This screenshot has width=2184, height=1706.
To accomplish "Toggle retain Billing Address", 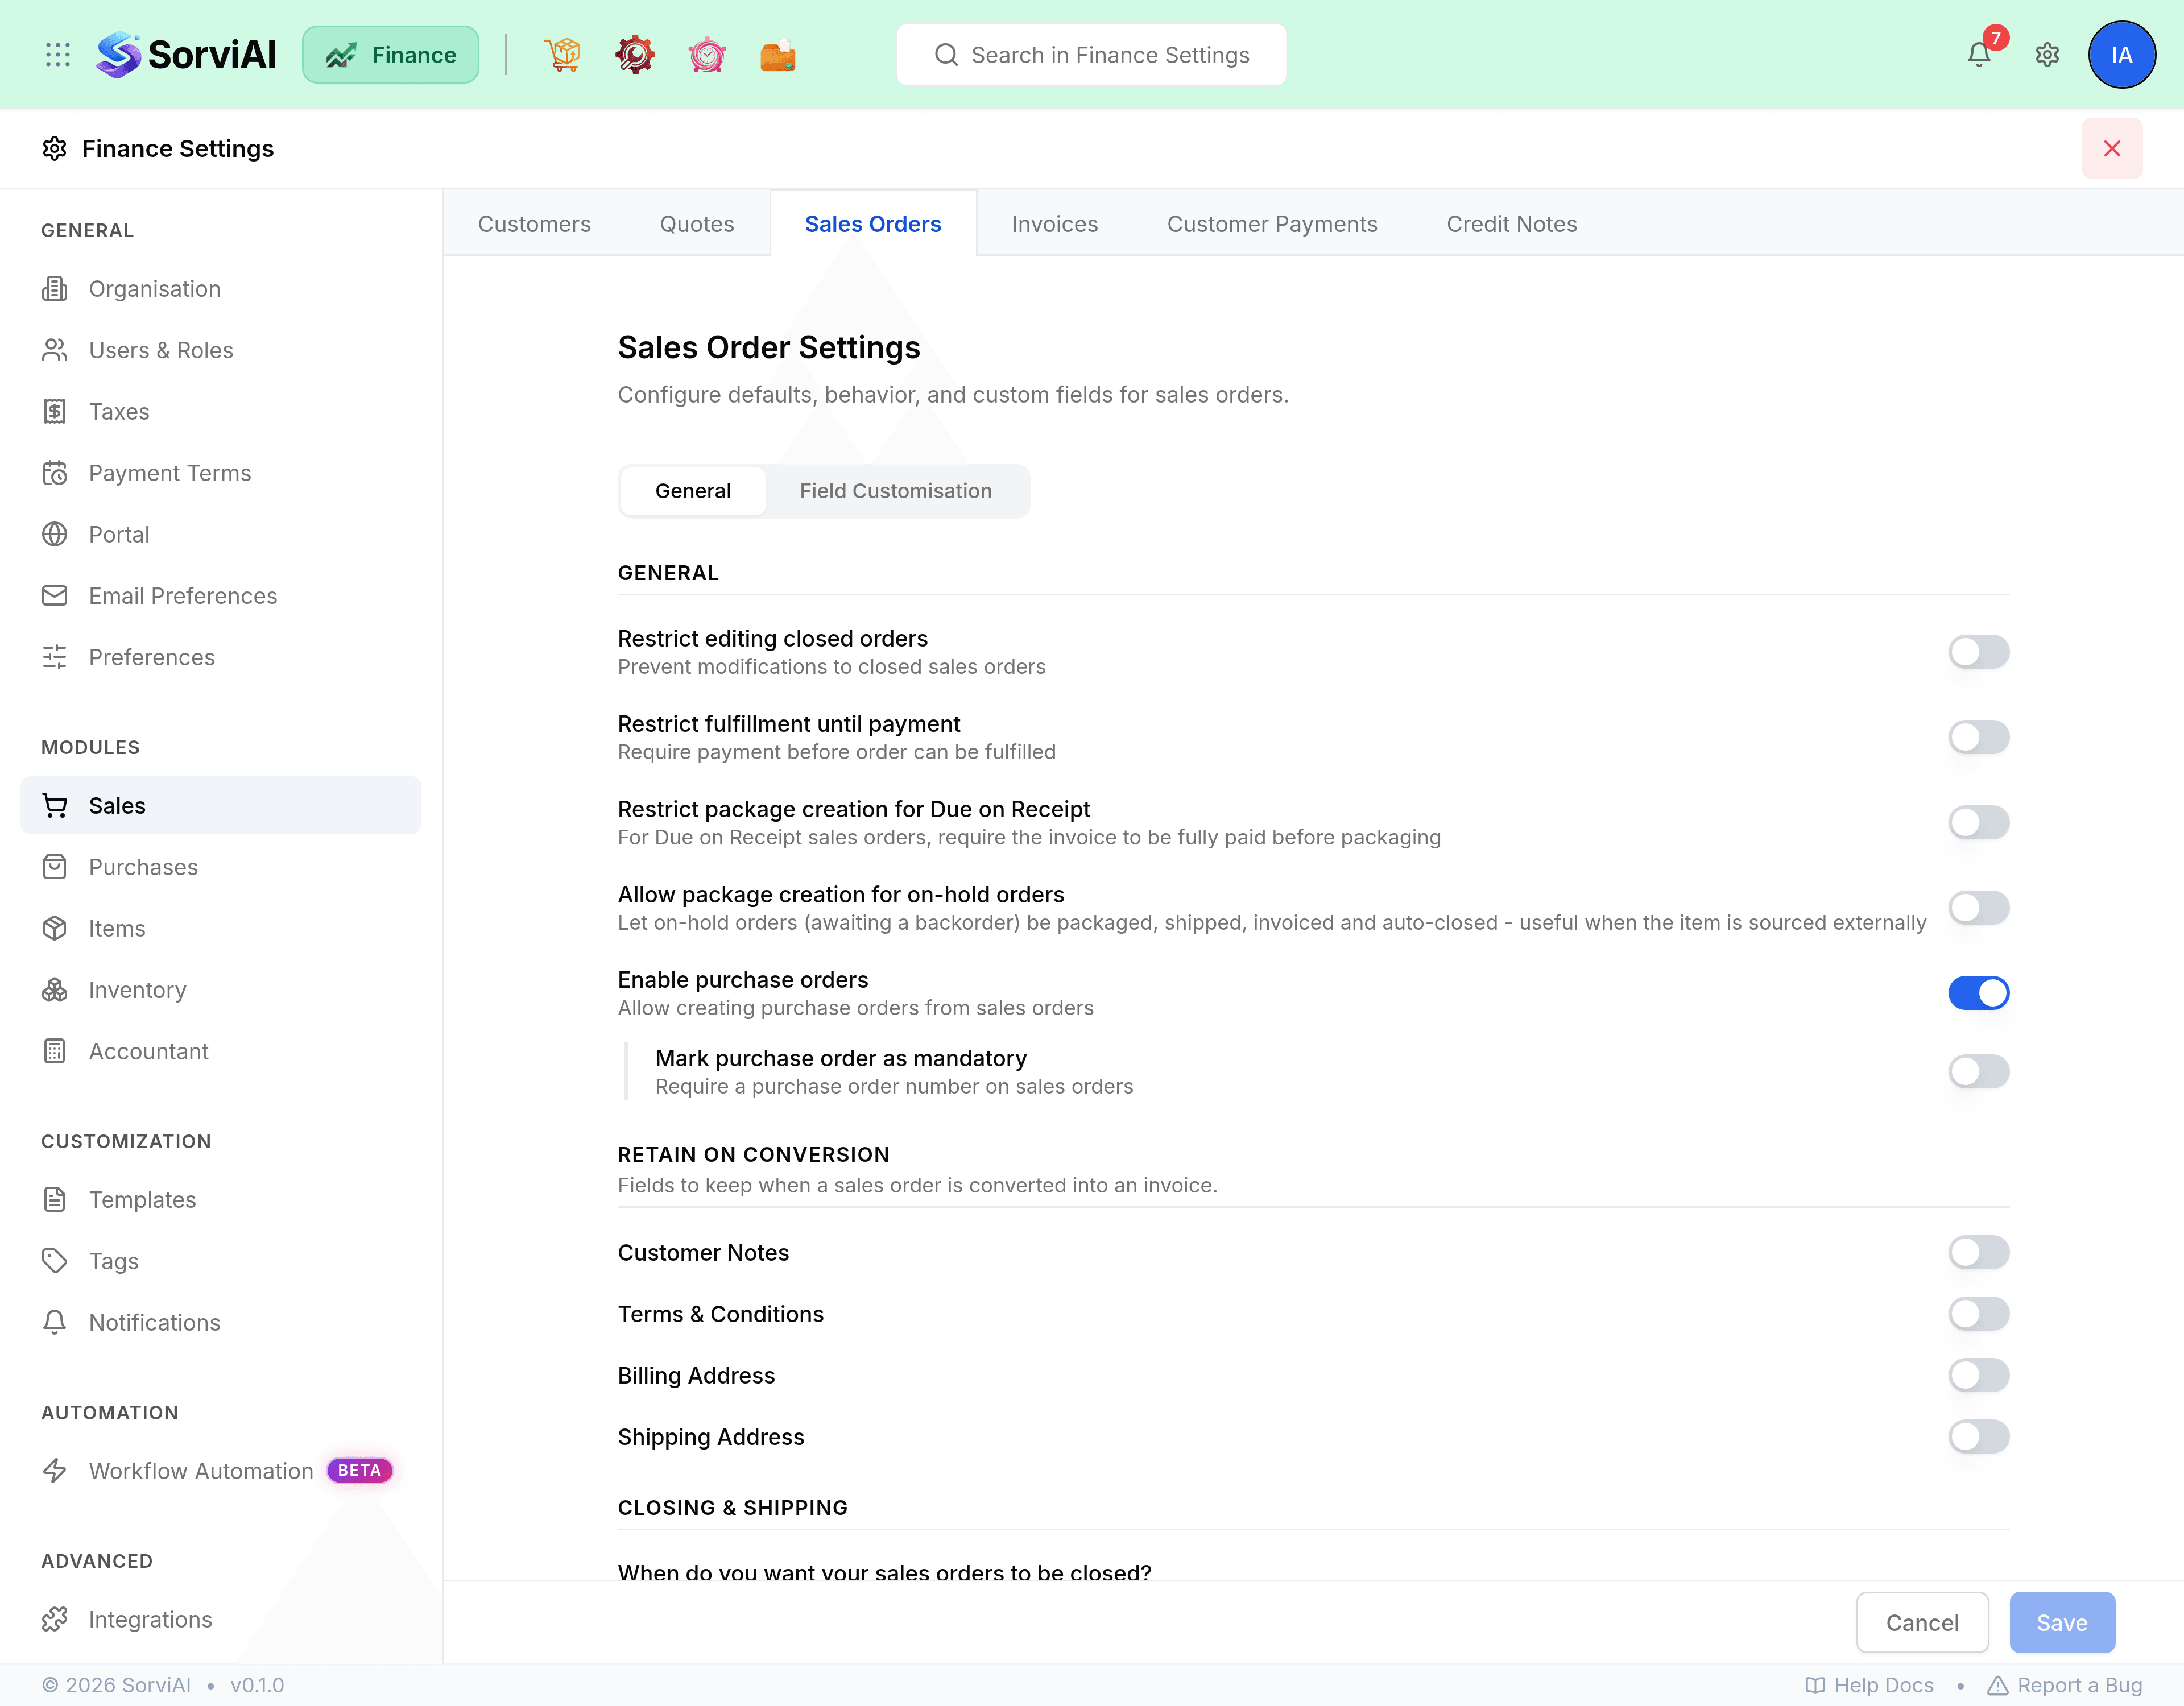I will click(1978, 1376).
